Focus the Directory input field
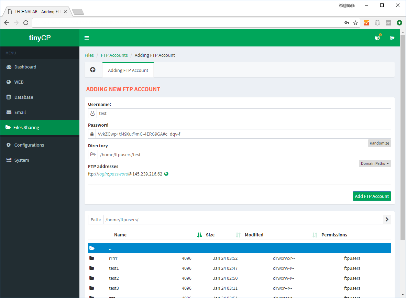The height and width of the screenshot is (298, 406). tap(244, 155)
